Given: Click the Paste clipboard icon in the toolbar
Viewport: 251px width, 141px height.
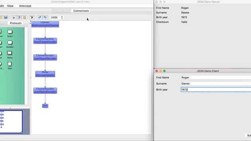Looking at the screenshot, I should point(24,17).
